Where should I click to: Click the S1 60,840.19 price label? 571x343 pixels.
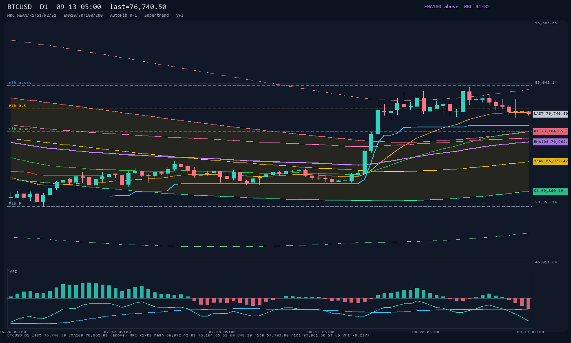550,191
